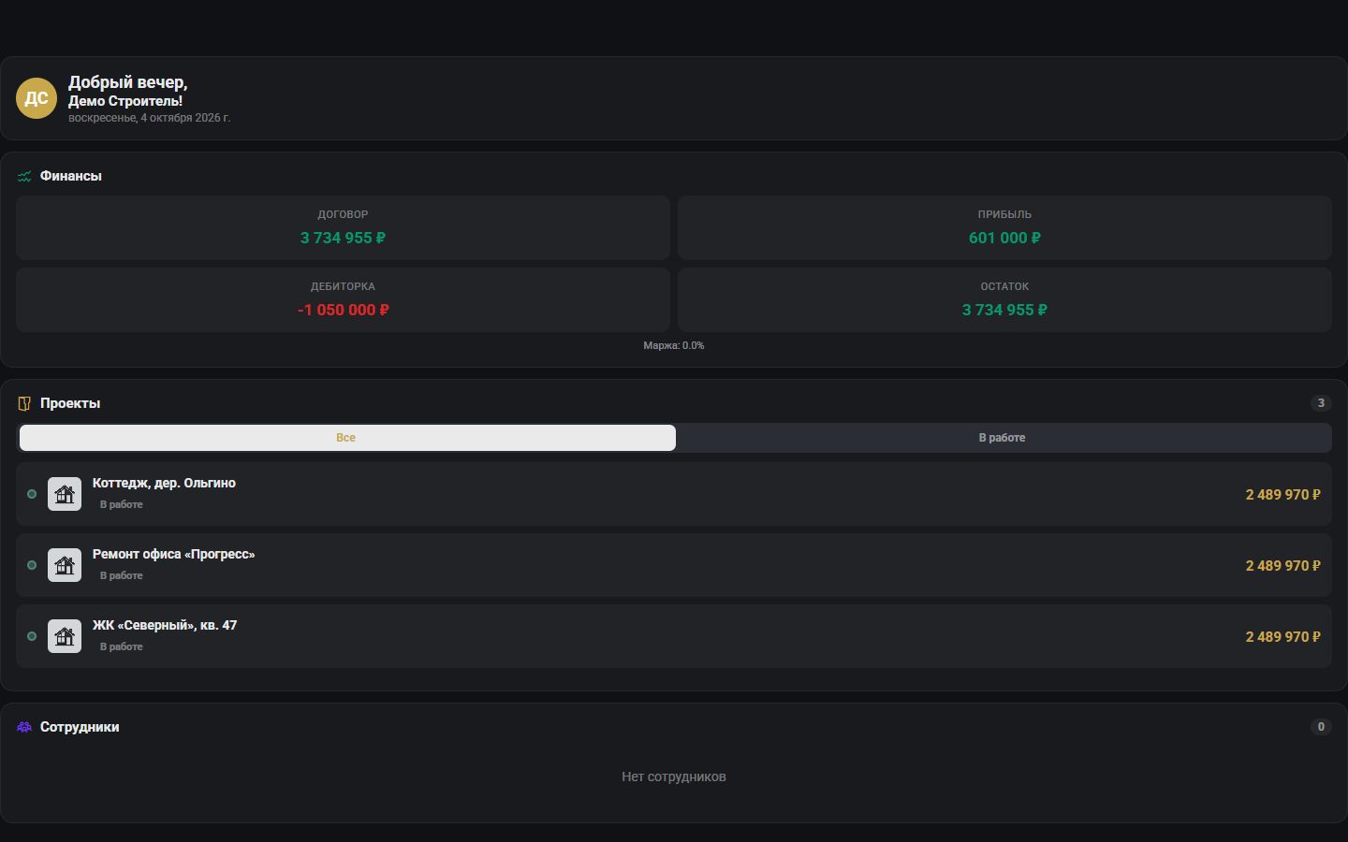Click the 2 489 970 ₽ amount for Коттедж, дер. Ольгино

point(1283,494)
